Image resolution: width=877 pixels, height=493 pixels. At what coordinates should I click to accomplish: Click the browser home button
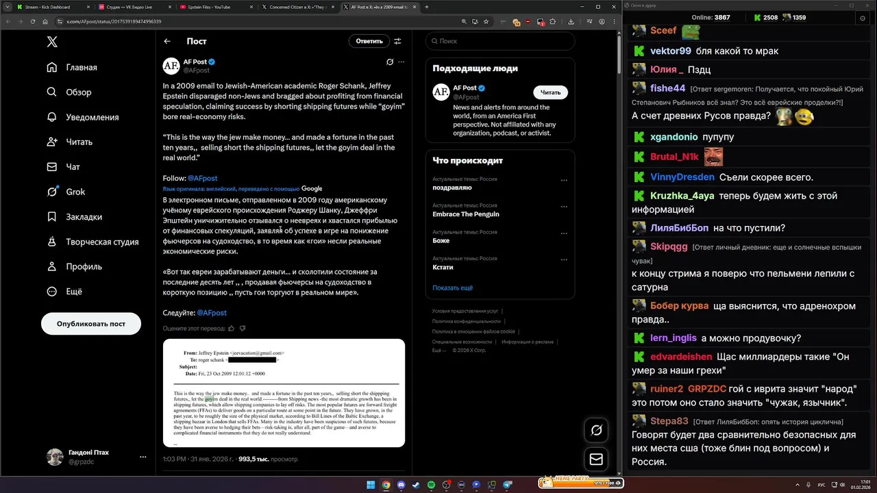point(46,21)
